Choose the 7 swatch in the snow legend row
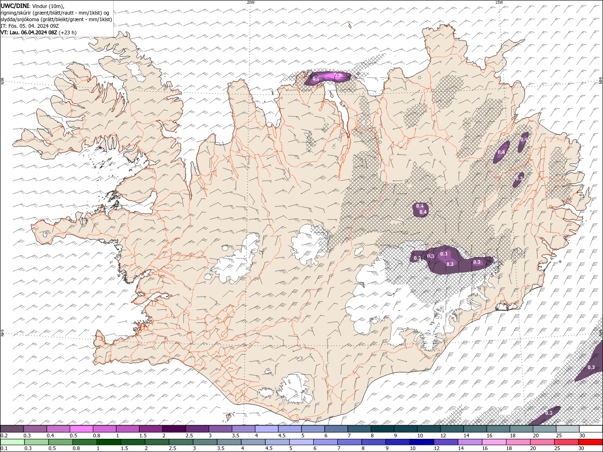Viewport: 603px width, 452px height. (x=359, y=429)
